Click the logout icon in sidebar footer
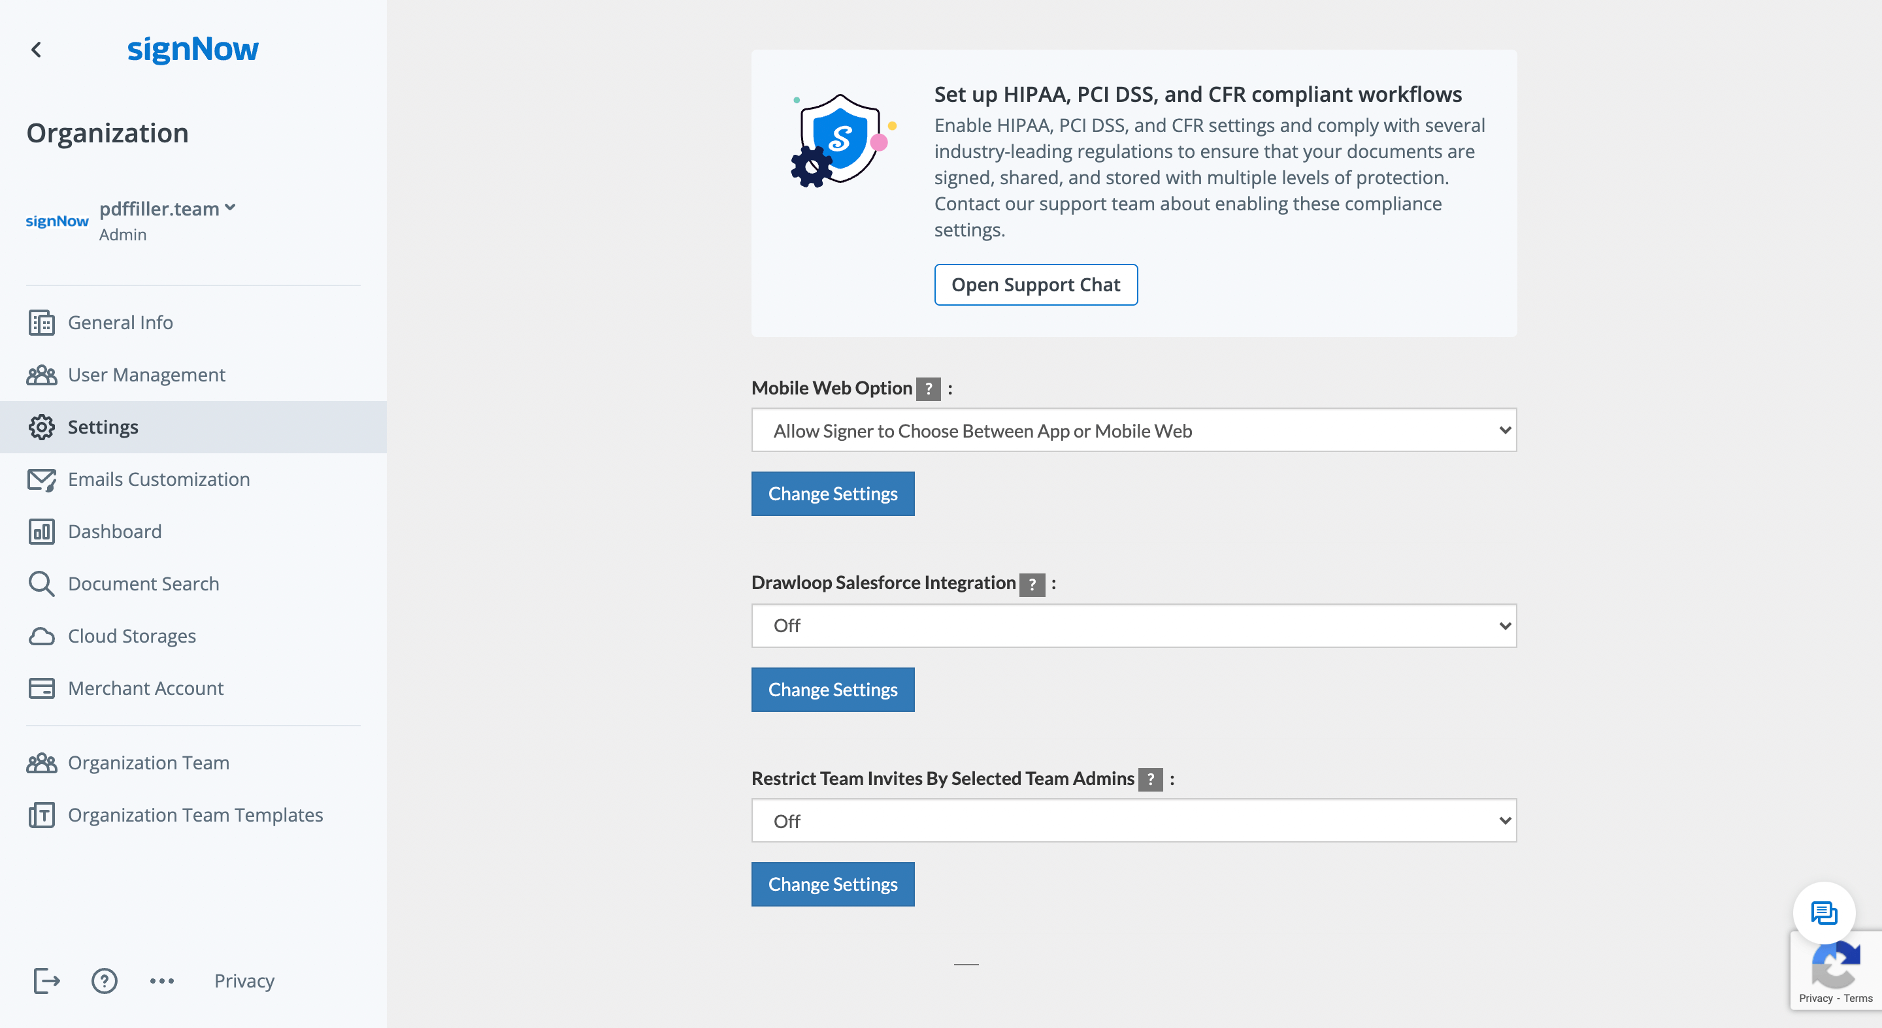Screen dimensions: 1882x1028 click(46, 980)
